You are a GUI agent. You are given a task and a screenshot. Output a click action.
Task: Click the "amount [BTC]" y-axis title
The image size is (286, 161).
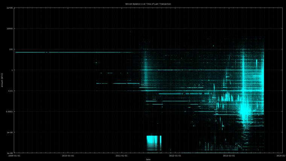pos(2,80)
